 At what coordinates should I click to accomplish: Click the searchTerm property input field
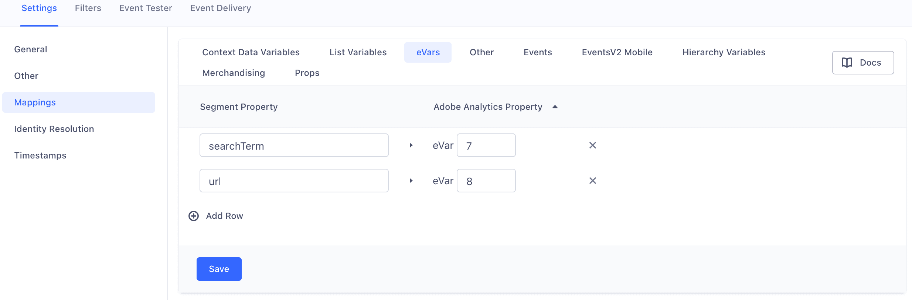294,145
